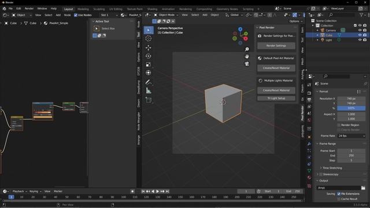The height and width of the screenshot is (208, 370).
Task: Jump to timeline end frame
Action: pos(167,191)
